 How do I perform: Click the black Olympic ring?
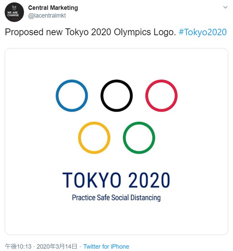pos(116,95)
